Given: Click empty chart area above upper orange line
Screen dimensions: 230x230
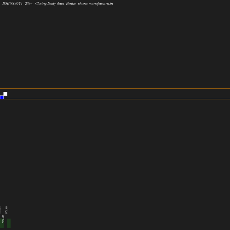Looking at the screenshot, I should pos(115,46).
